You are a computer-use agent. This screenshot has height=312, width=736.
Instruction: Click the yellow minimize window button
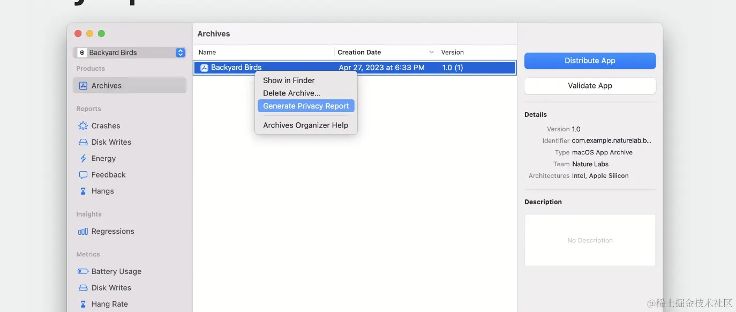click(x=89, y=34)
